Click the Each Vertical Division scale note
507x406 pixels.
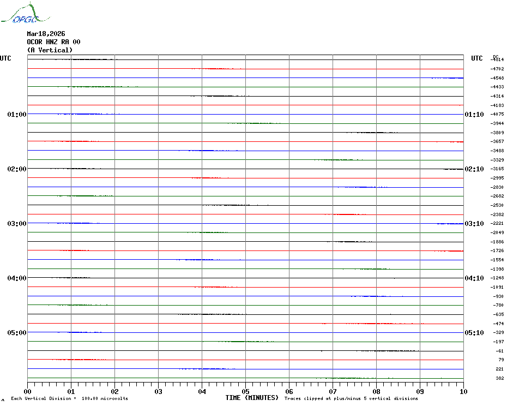click(x=69, y=398)
